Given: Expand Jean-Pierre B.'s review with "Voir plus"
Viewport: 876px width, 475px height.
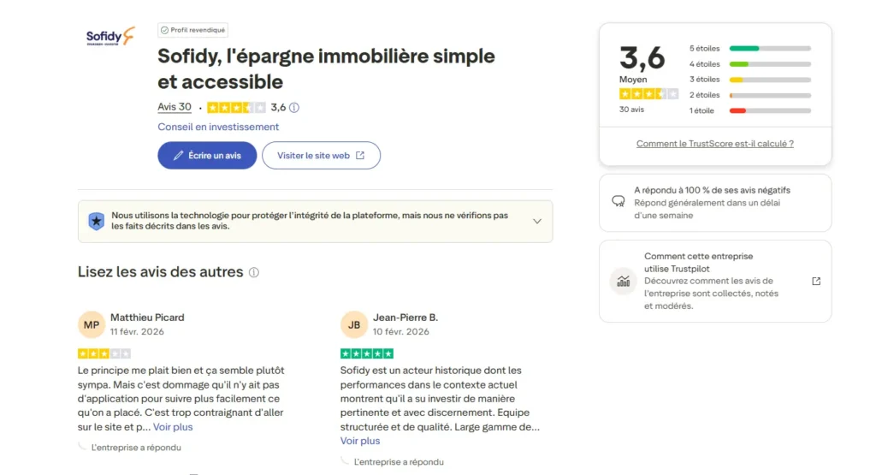Looking at the screenshot, I should pos(360,441).
